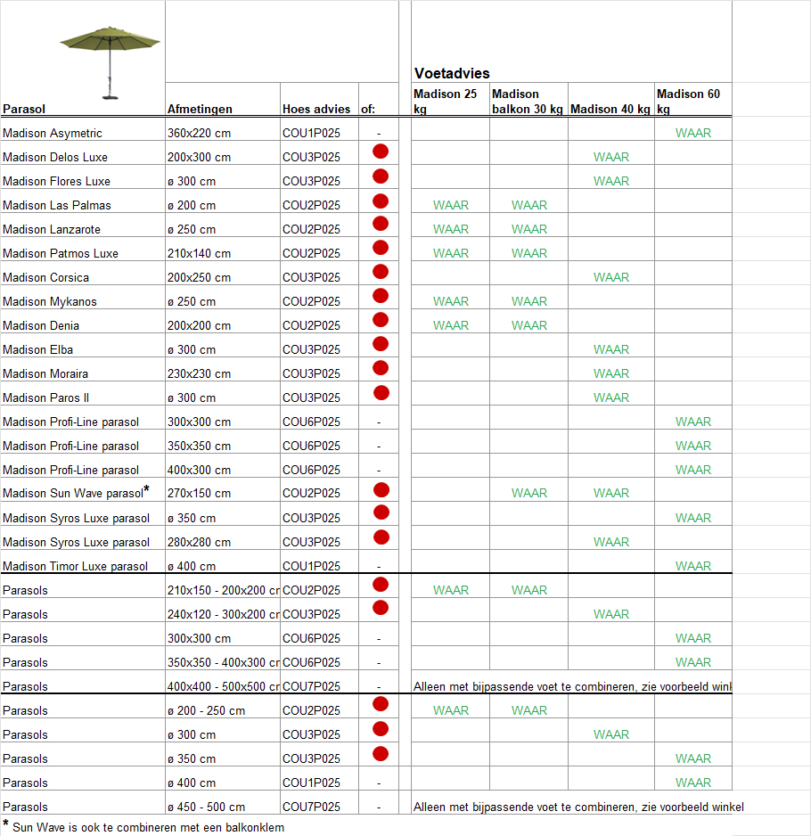Viewport: 811px width, 836px height.
Task: Click the green parasol picture
Action: click(110, 63)
